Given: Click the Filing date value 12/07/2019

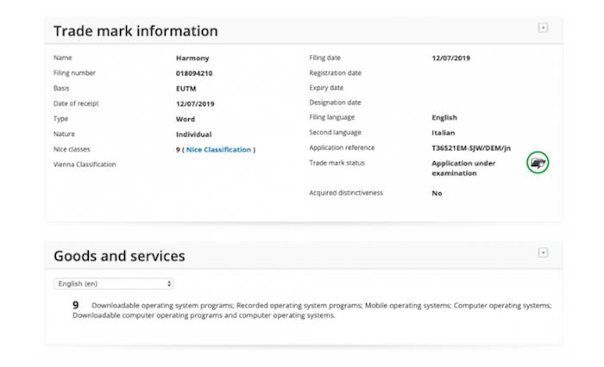Looking at the screenshot, I should (450, 58).
